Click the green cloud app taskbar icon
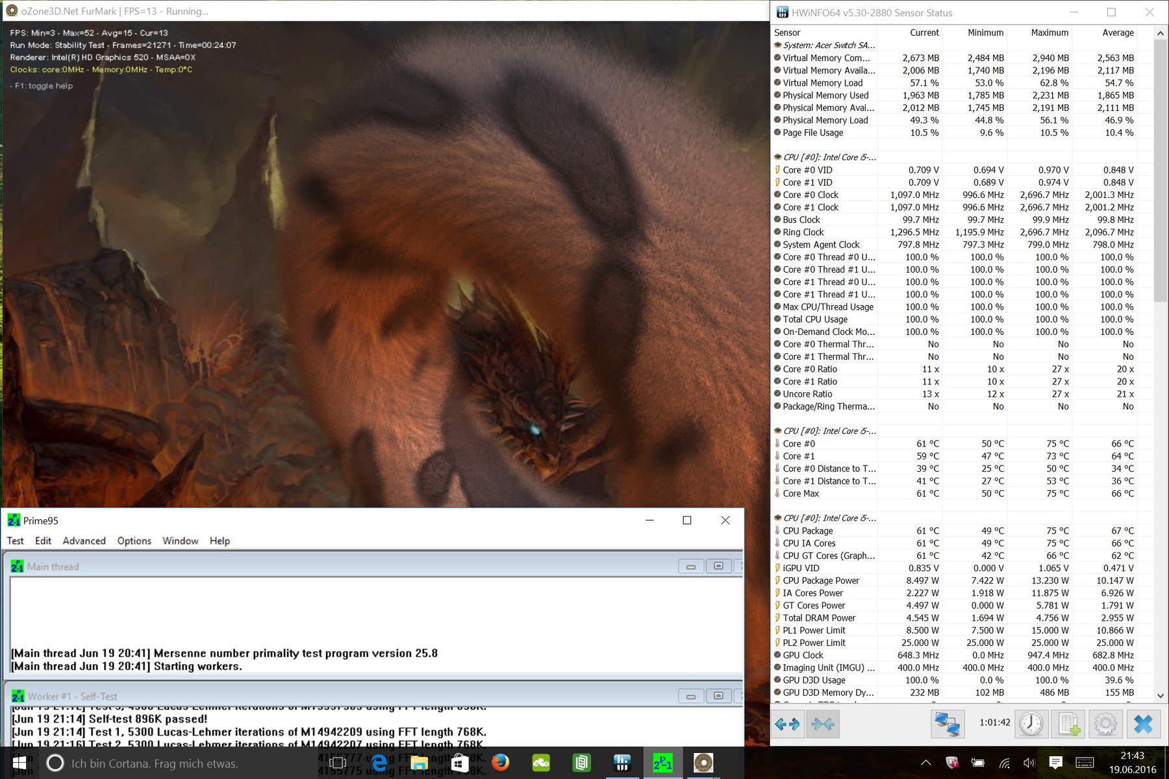 [x=541, y=763]
